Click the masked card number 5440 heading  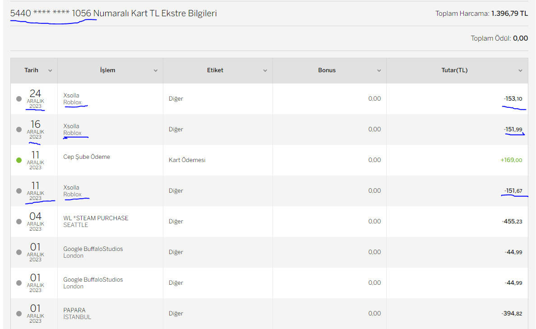51,14
